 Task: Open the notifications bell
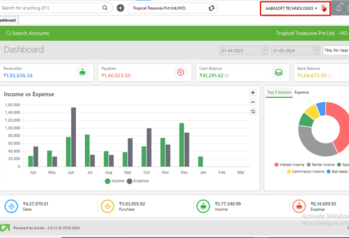[339, 8]
